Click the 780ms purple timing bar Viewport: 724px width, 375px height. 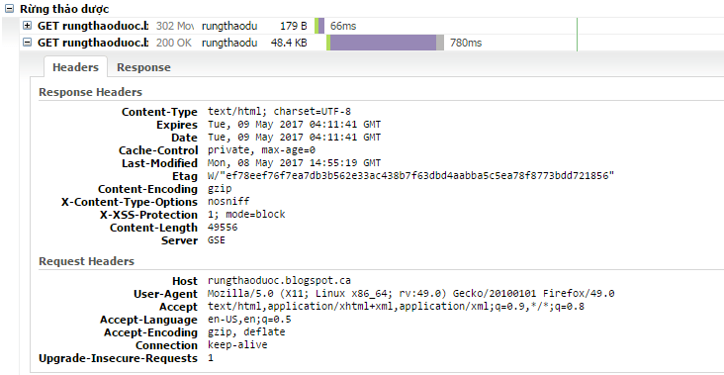point(383,43)
